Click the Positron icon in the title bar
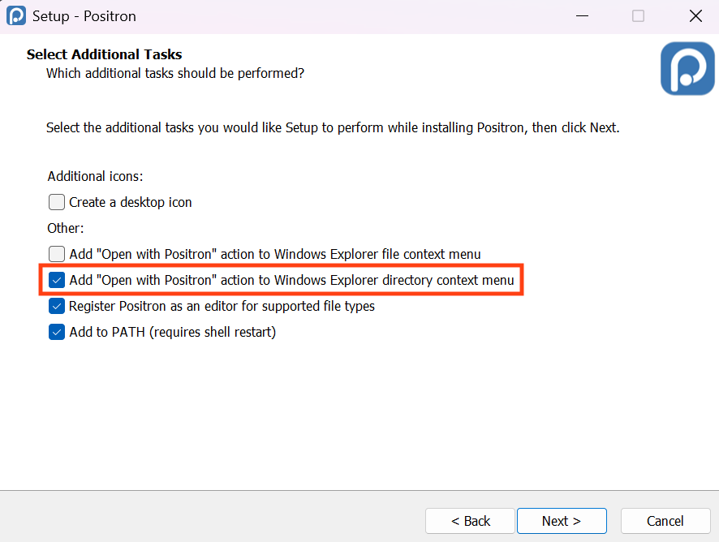 click(16, 15)
